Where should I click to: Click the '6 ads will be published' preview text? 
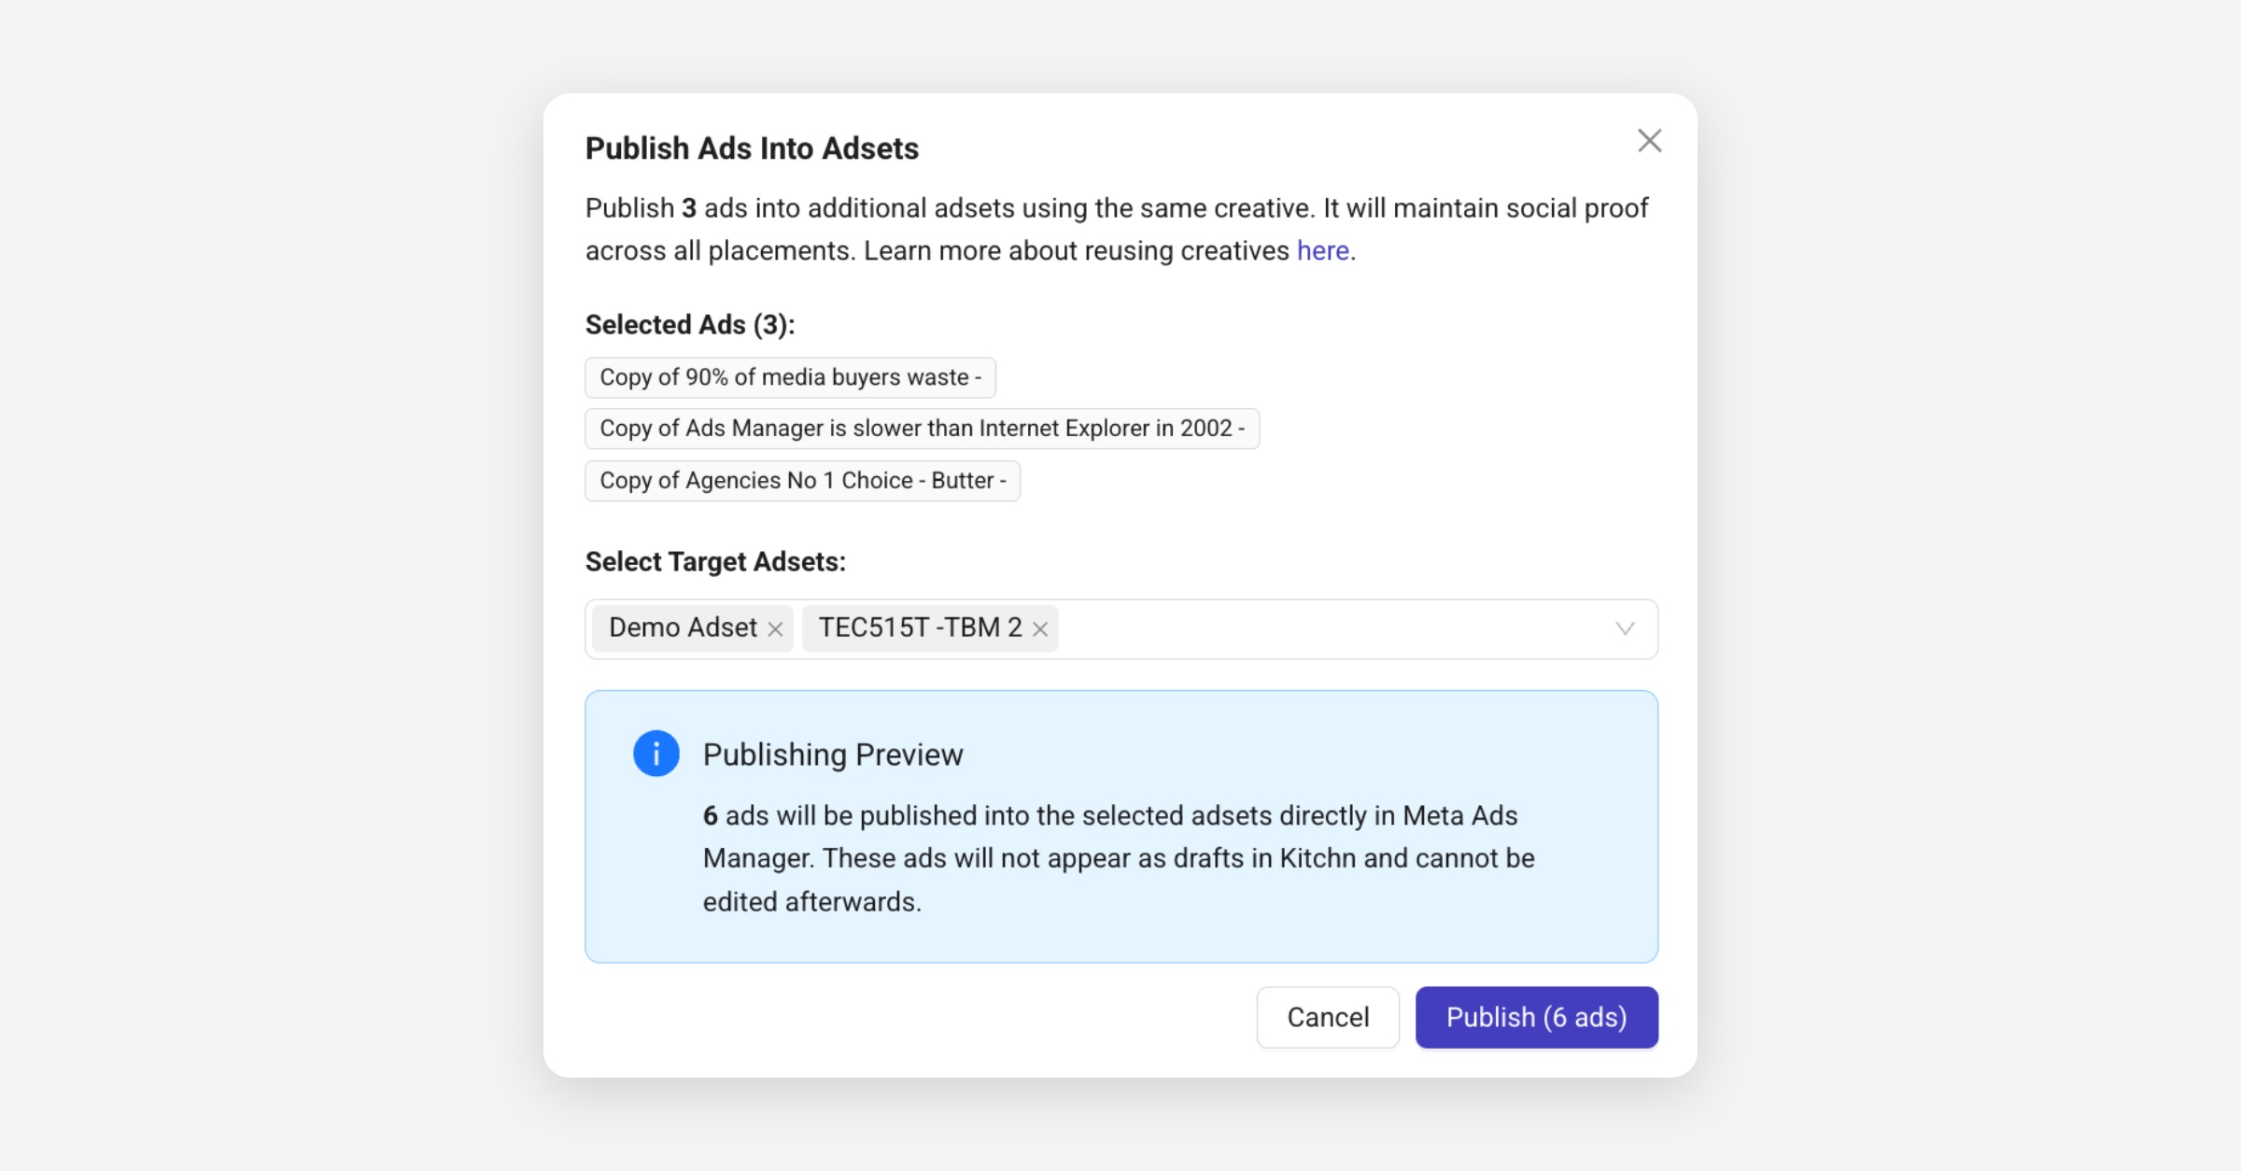1118,858
